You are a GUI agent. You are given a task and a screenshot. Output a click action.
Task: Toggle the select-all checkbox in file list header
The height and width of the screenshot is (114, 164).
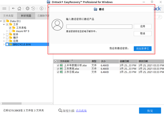(x=56, y=61)
